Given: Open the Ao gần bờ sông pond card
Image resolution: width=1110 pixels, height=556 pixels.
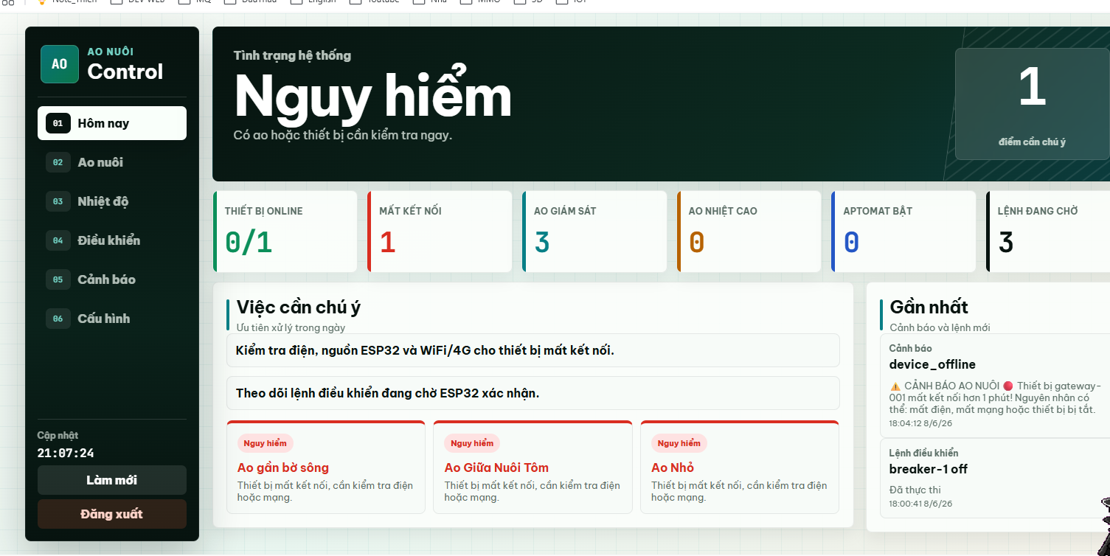Looking at the screenshot, I should click(326, 467).
